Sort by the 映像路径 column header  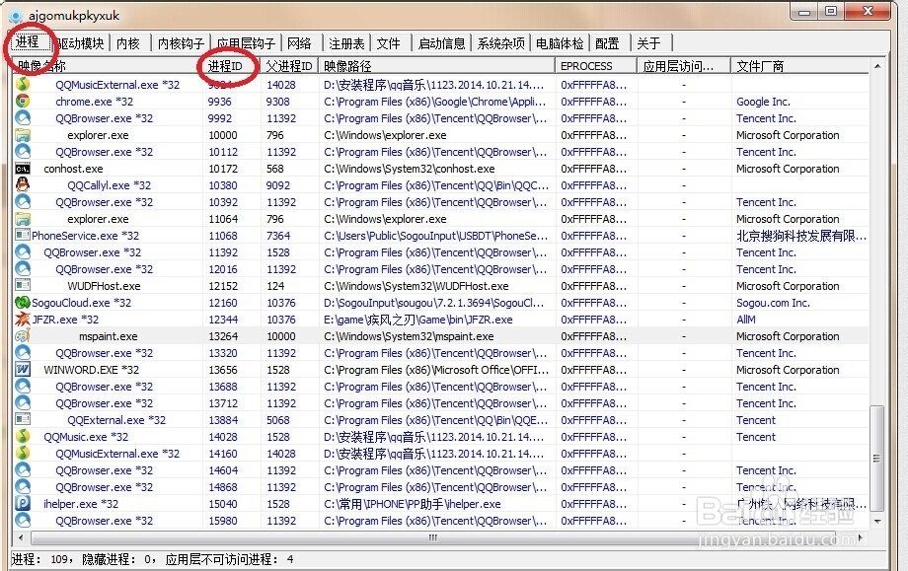[x=436, y=66]
